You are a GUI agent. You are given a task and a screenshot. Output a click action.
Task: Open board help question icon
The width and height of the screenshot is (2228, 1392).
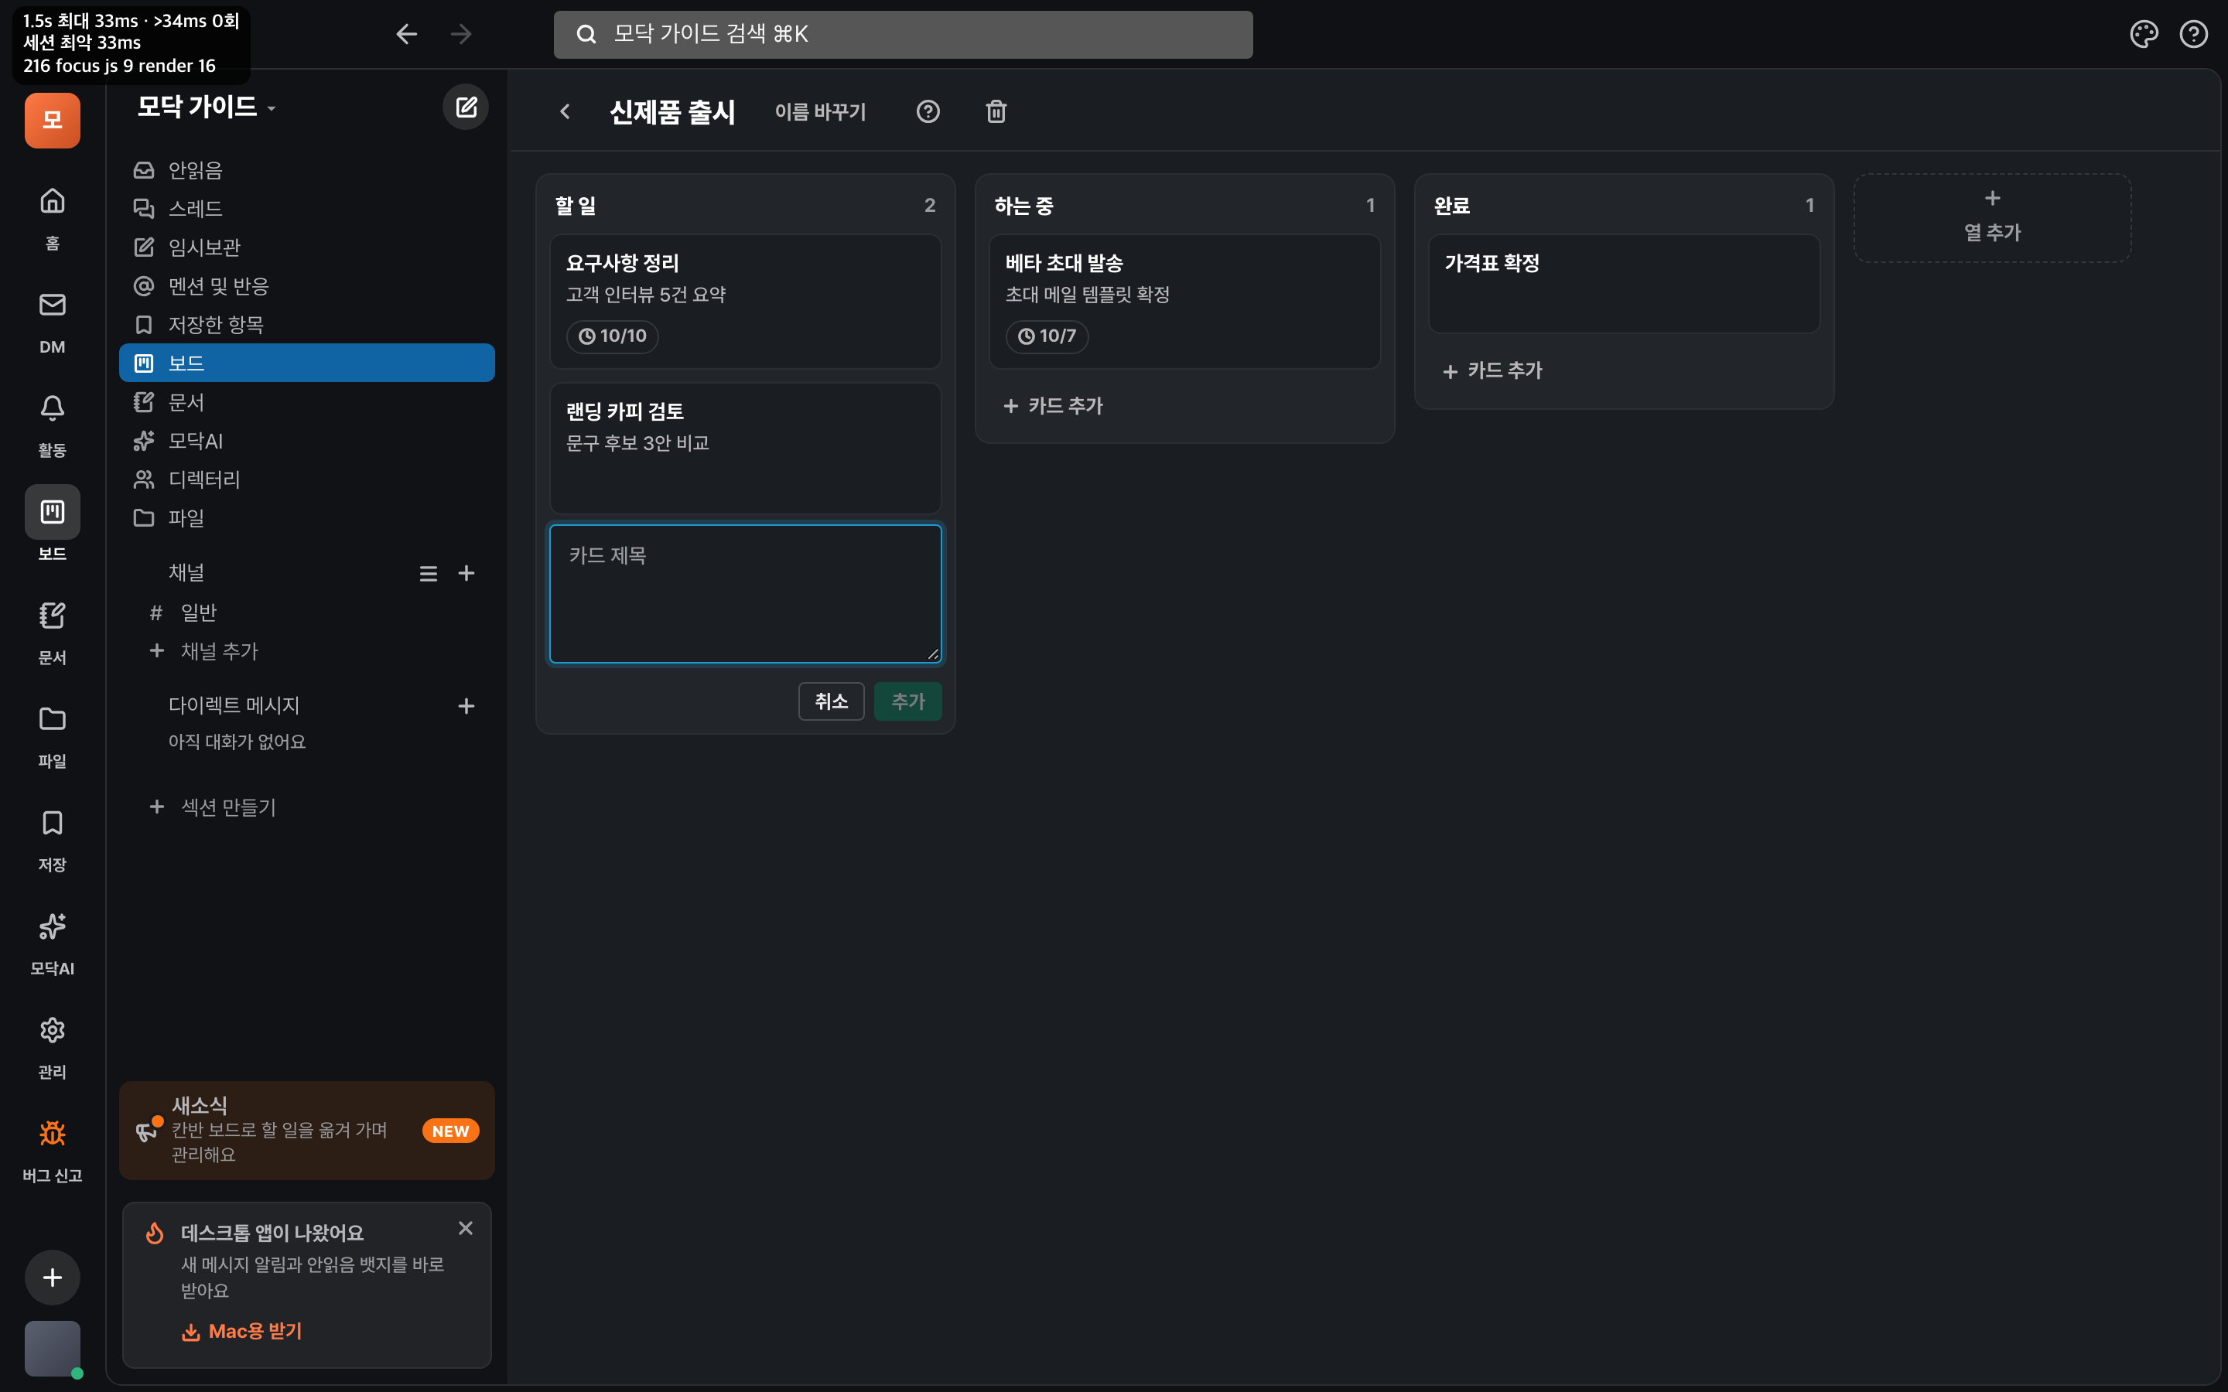928,111
